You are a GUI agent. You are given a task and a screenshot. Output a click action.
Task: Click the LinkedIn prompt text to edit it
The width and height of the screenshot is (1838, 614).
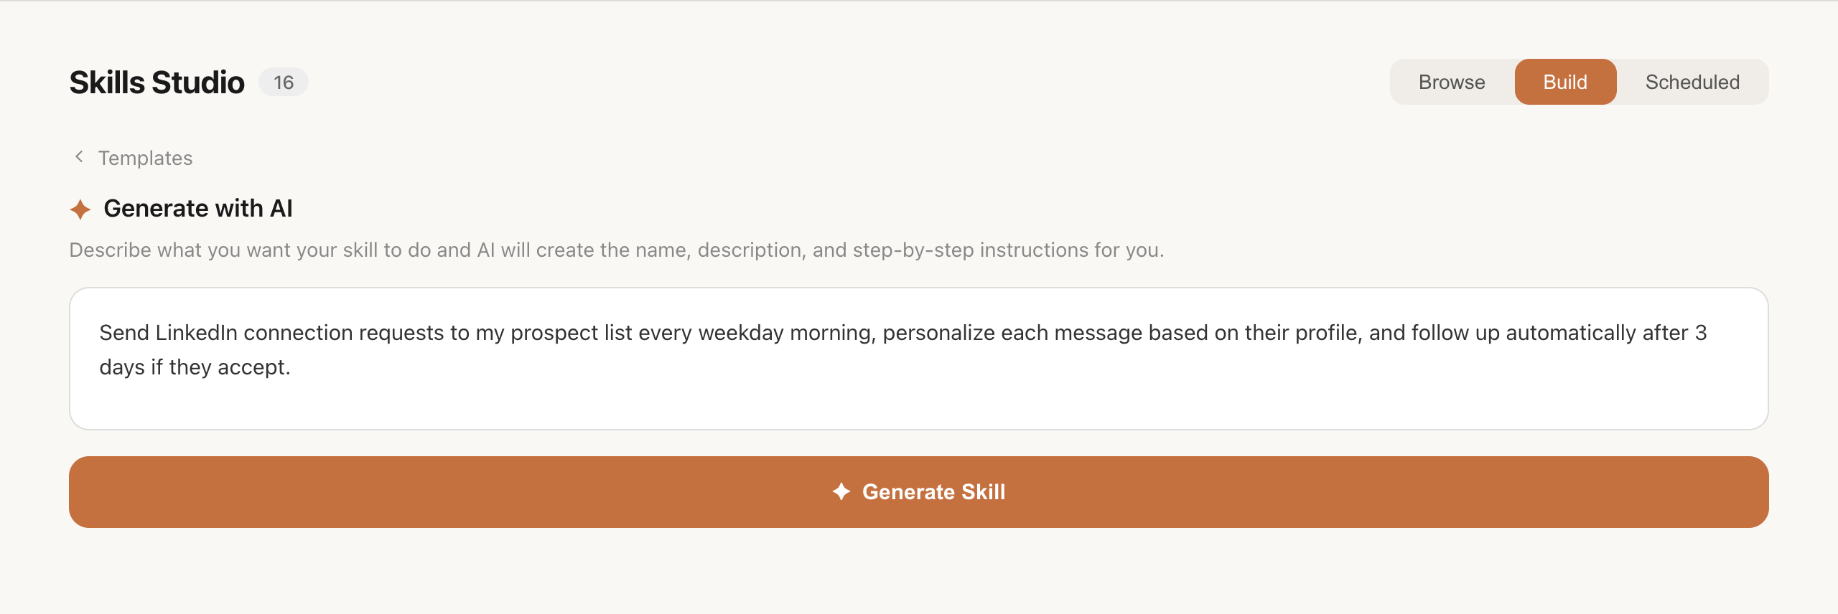click(574, 333)
